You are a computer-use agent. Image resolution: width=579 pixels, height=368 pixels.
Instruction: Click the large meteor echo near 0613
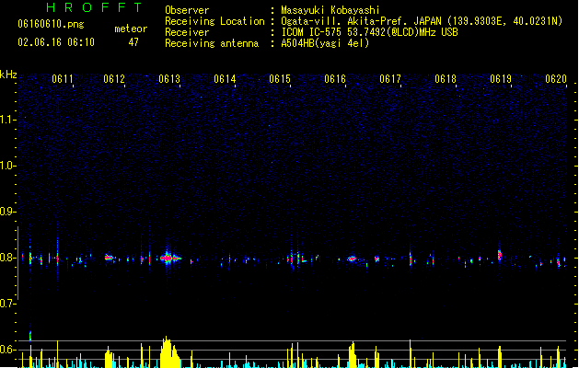[x=168, y=258]
